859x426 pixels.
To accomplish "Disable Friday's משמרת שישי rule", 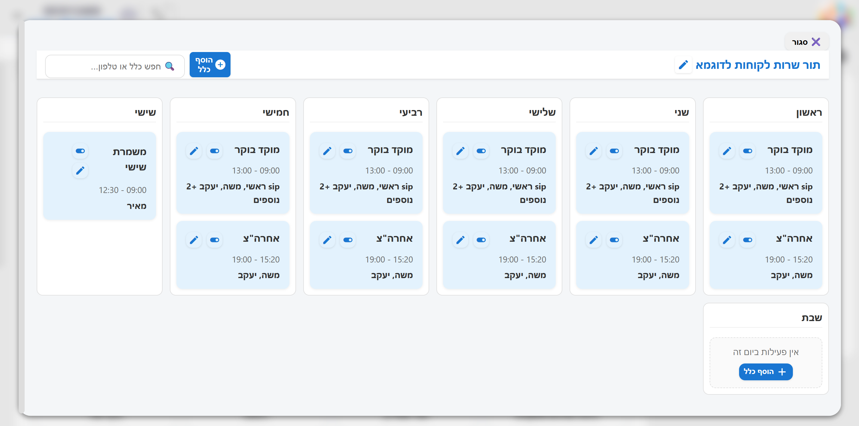I will pyautogui.click(x=80, y=151).
